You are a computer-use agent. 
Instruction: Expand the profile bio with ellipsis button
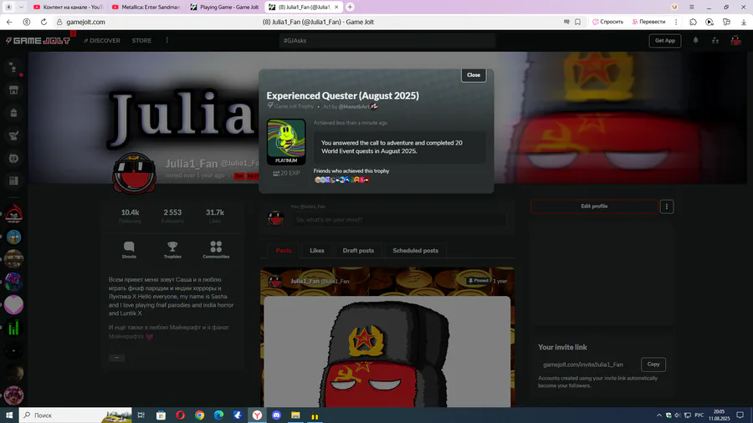pos(116,358)
